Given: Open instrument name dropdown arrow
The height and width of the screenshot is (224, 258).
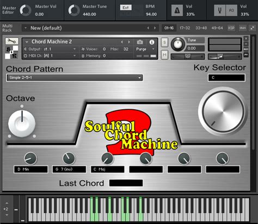Looking at the screenshot, I should coord(27,42).
